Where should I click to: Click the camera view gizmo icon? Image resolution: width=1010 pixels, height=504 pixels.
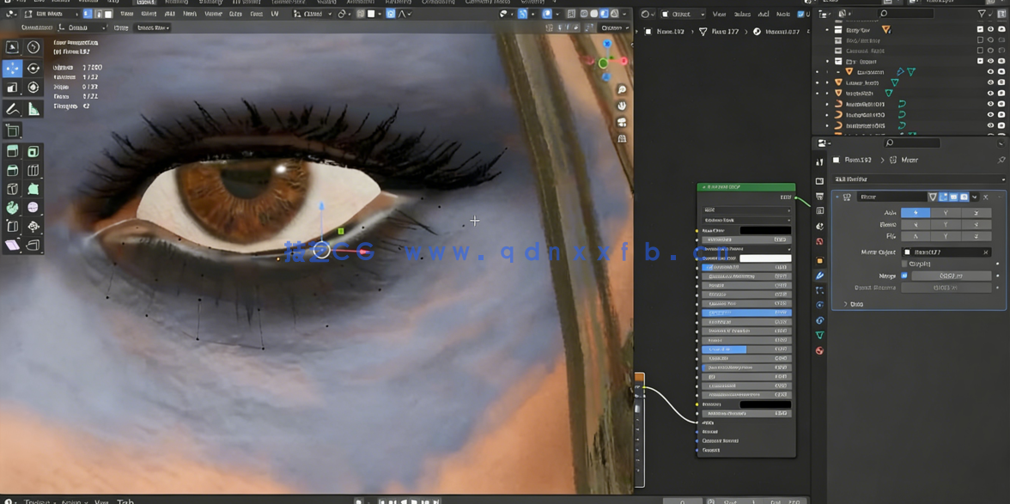pyautogui.click(x=622, y=123)
